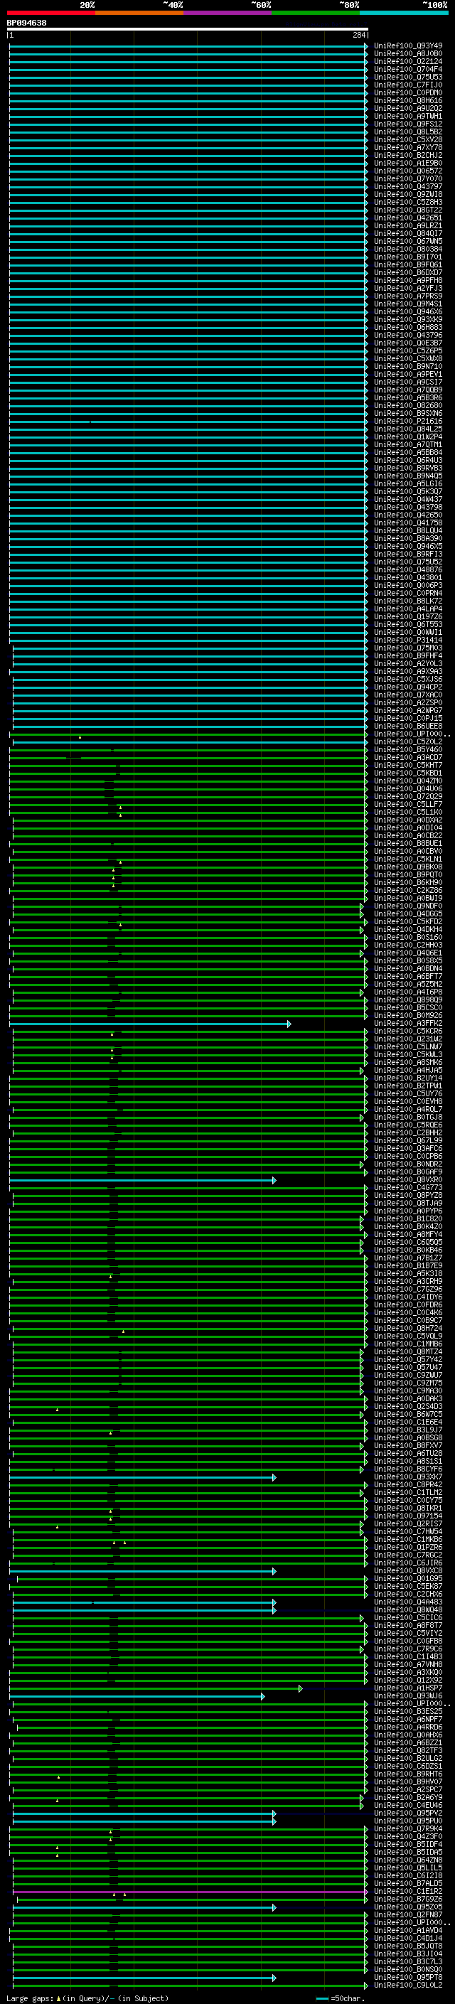Screen dimensions: 455x2004
Task: Click UniRef100_A7B1Z7 label
Action: click(x=408, y=1259)
